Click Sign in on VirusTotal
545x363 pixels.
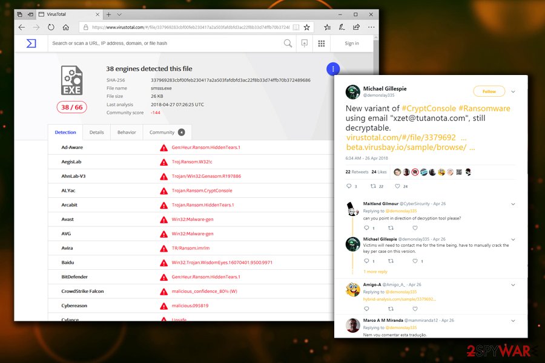point(352,44)
